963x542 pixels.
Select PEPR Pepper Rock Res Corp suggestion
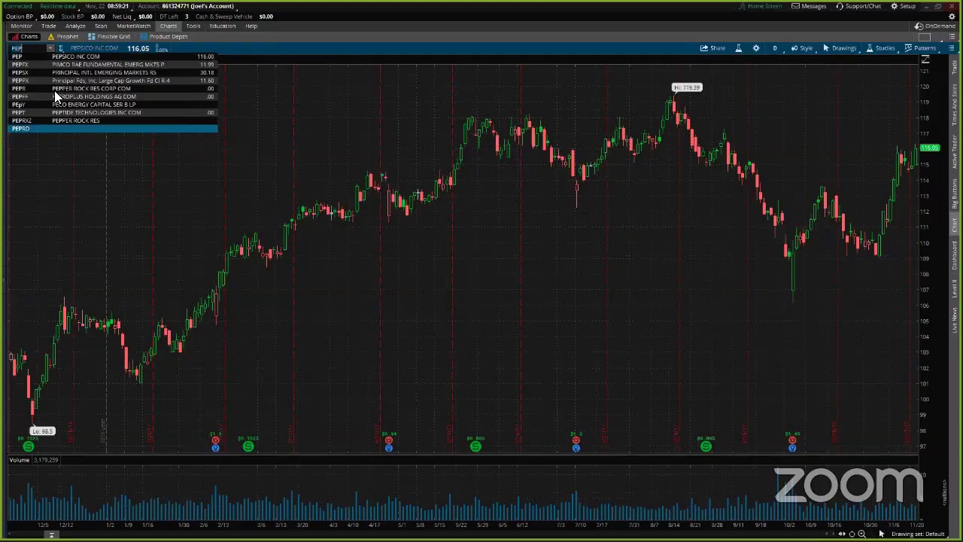(x=113, y=88)
